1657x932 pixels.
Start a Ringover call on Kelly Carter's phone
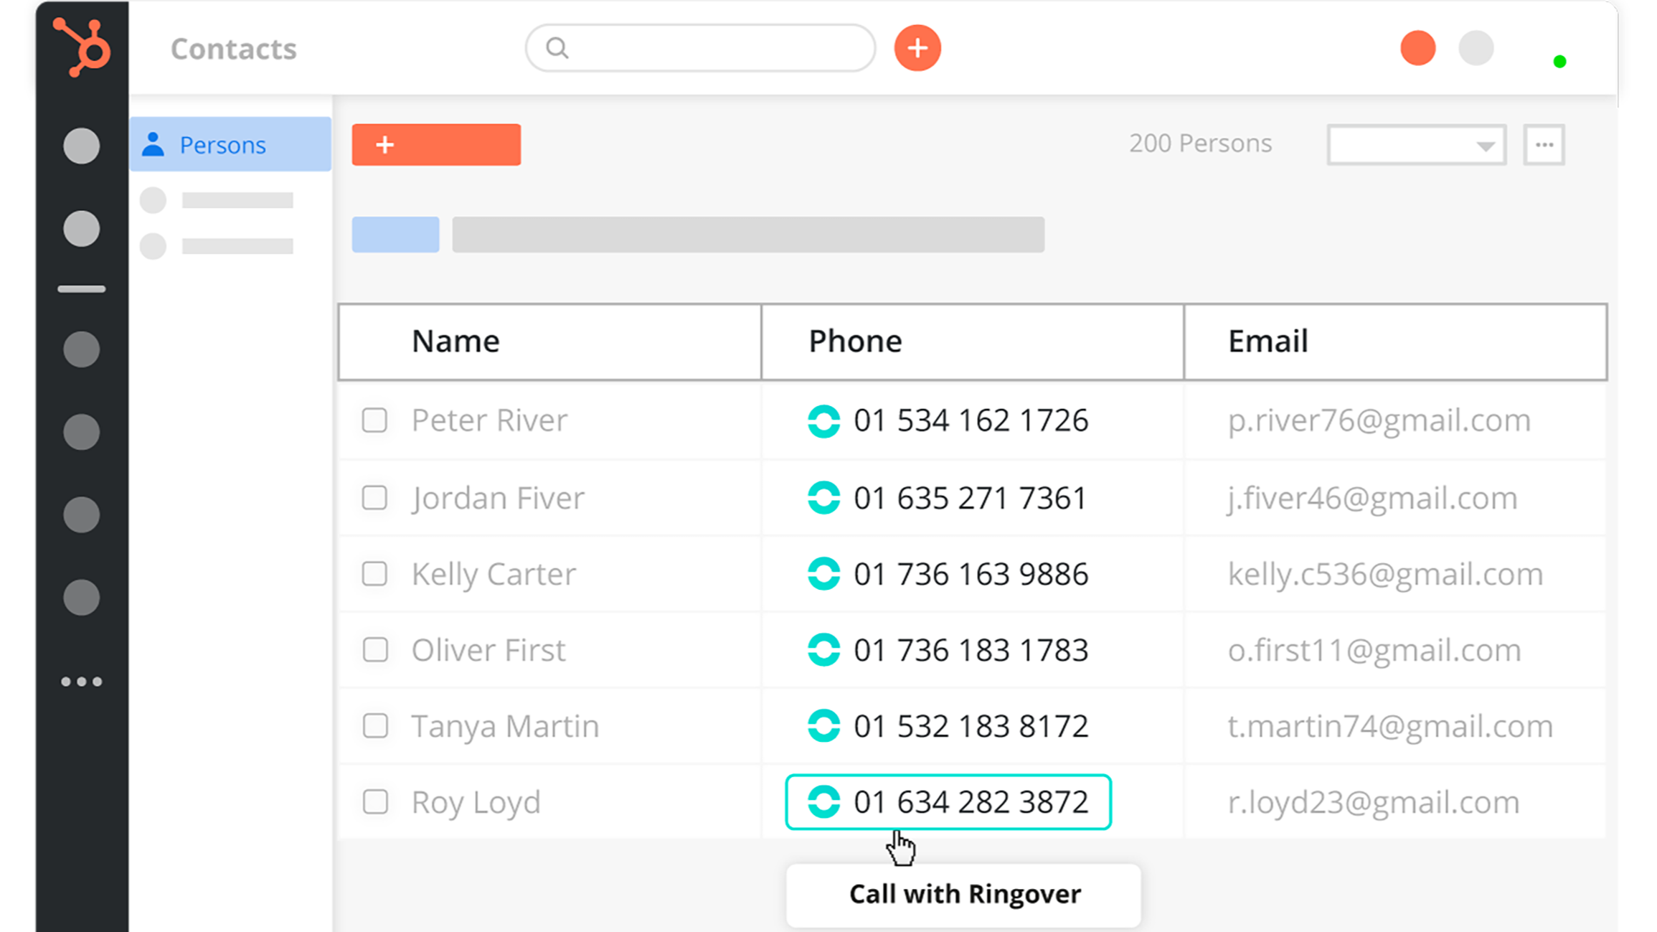[823, 573]
